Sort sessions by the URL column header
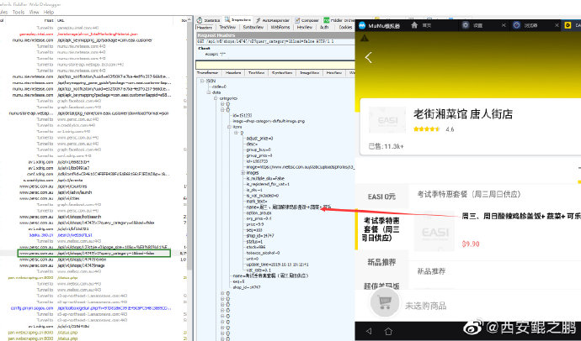Screen dimensions: 581x341 pos(61,20)
